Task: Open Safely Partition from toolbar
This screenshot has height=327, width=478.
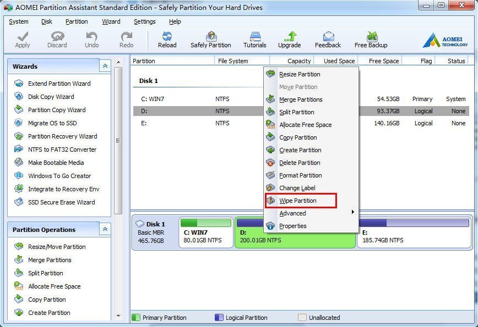Action: click(x=211, y=40)
